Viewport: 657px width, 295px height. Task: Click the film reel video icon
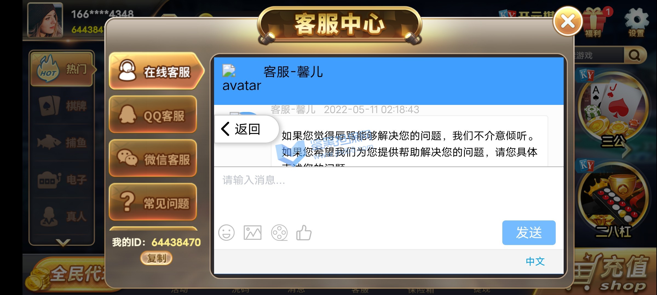pyautogui.click(x=279, y=233)
